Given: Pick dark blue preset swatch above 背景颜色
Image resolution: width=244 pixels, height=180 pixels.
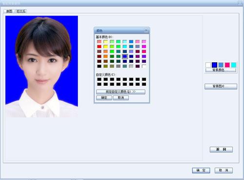Looking at the screenshot, I should [x=214, y=65].
